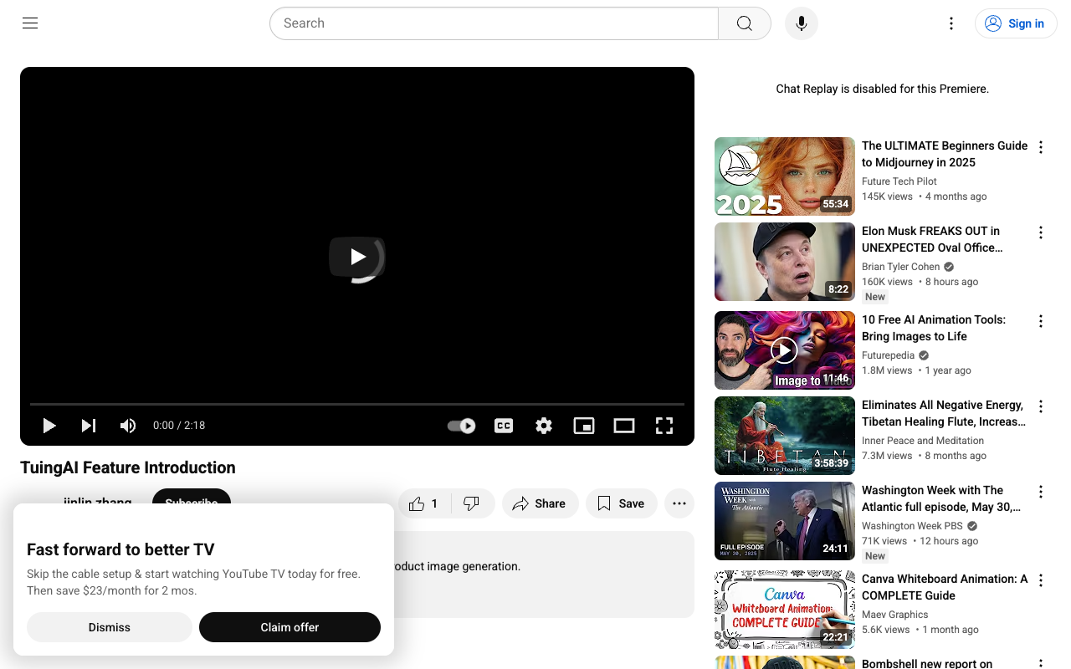This screenshot has width=1071, height=669.
Task: Click 'Bombshell new report on' video title
Action: [927, 663]
